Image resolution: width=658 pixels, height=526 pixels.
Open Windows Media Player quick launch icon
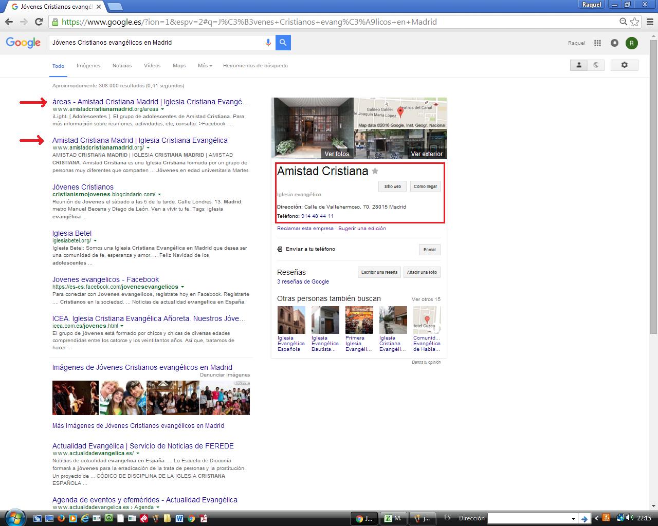click(x=72, y=519)
